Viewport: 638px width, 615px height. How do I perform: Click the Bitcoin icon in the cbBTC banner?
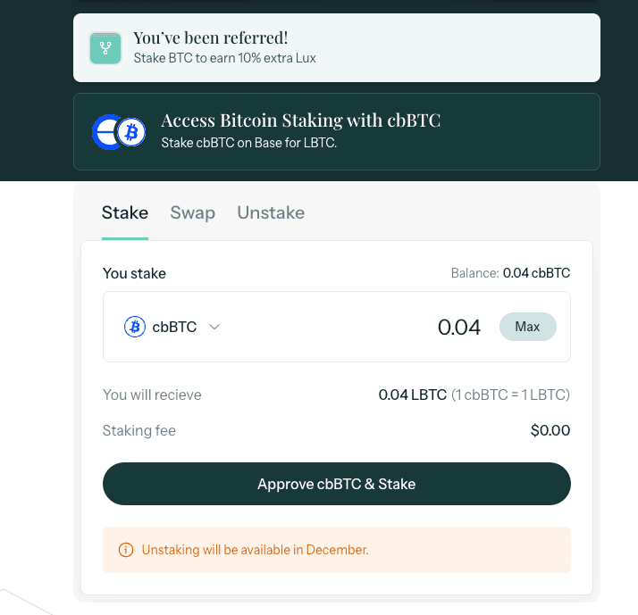(x=132, y=133)
